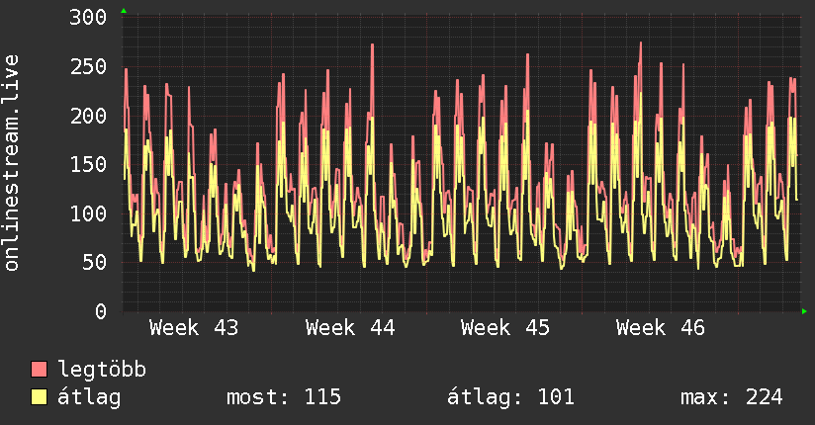The height and width of the screenshot is (425, 815).
Task: Click the 150 y-axis label
Action: [x=88, y=165]
